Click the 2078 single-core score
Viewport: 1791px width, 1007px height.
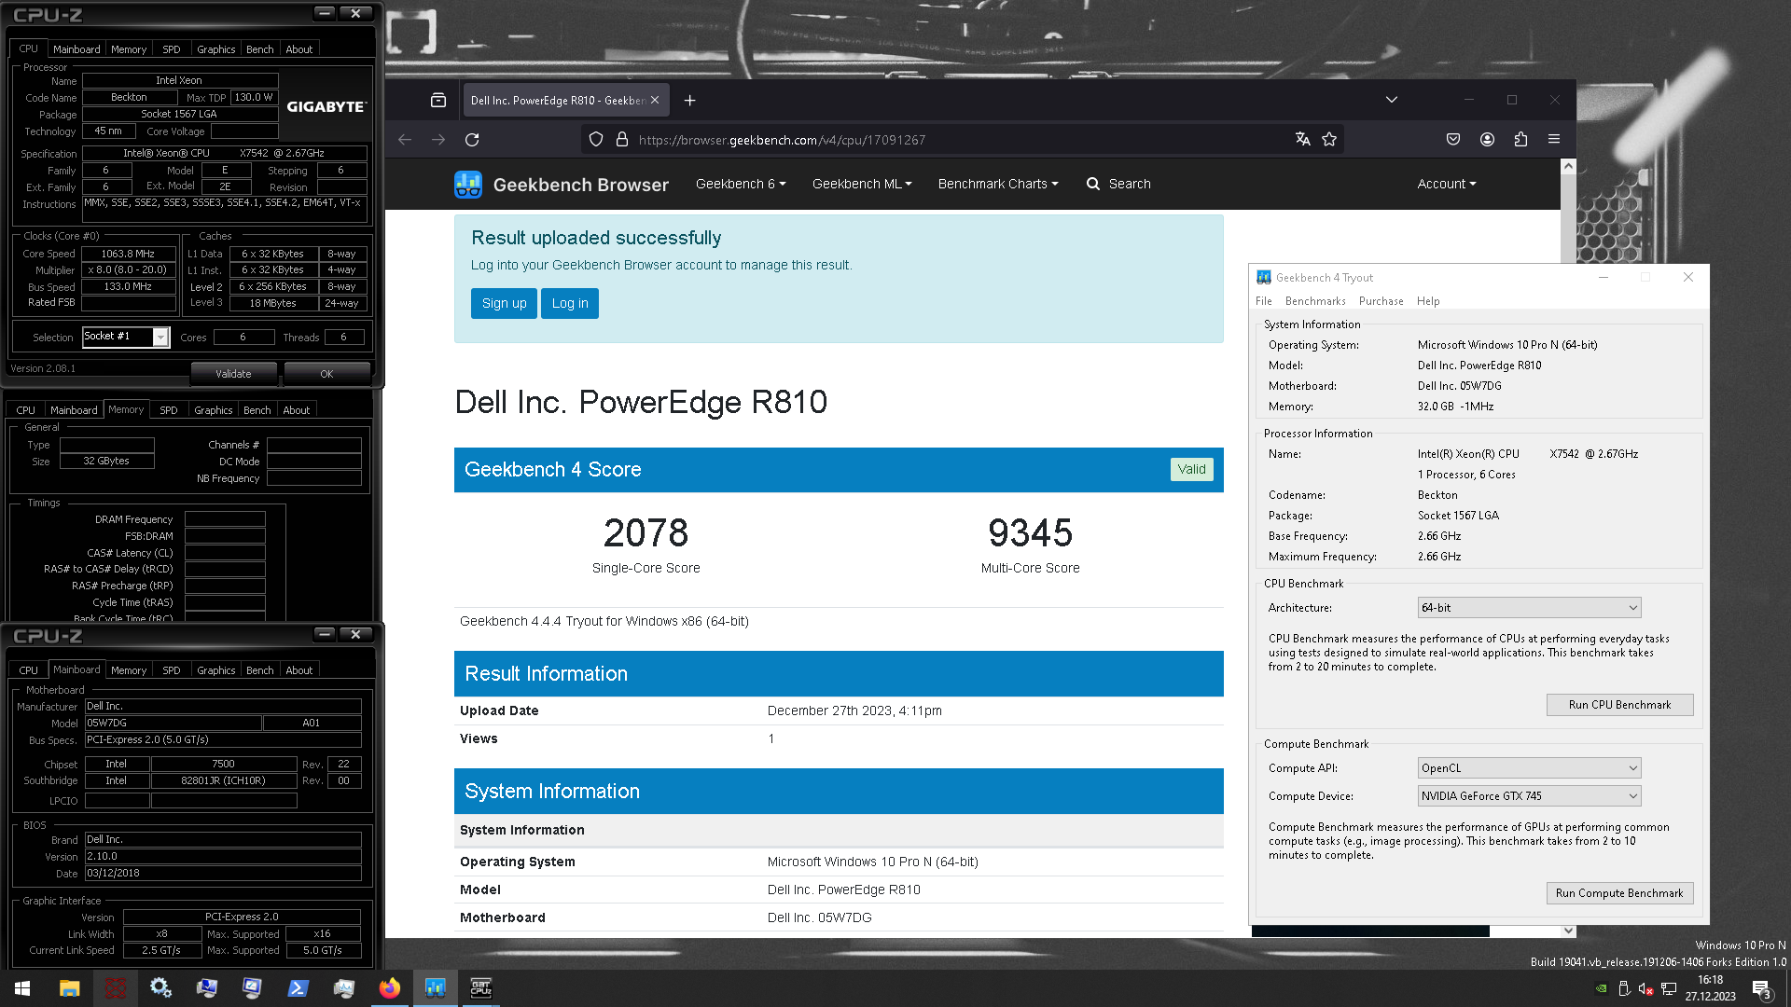(x=646, y=533)
